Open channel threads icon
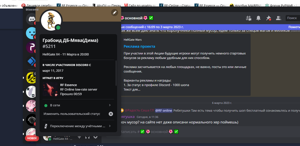 coord(249,18)
